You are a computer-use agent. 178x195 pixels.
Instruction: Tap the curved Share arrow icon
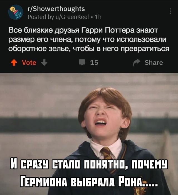[x=137, y=63]
